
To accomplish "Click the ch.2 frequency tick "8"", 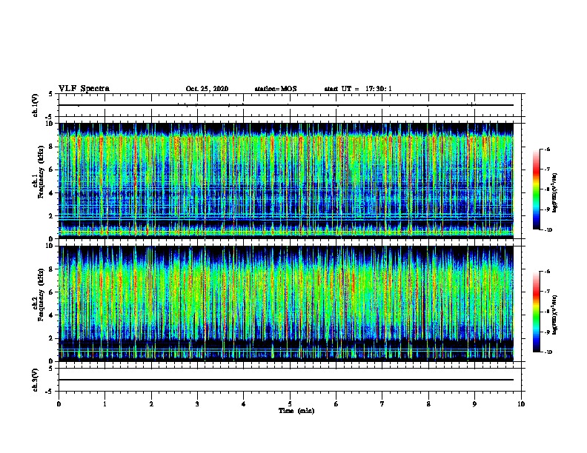I will (x=51, y=269).
